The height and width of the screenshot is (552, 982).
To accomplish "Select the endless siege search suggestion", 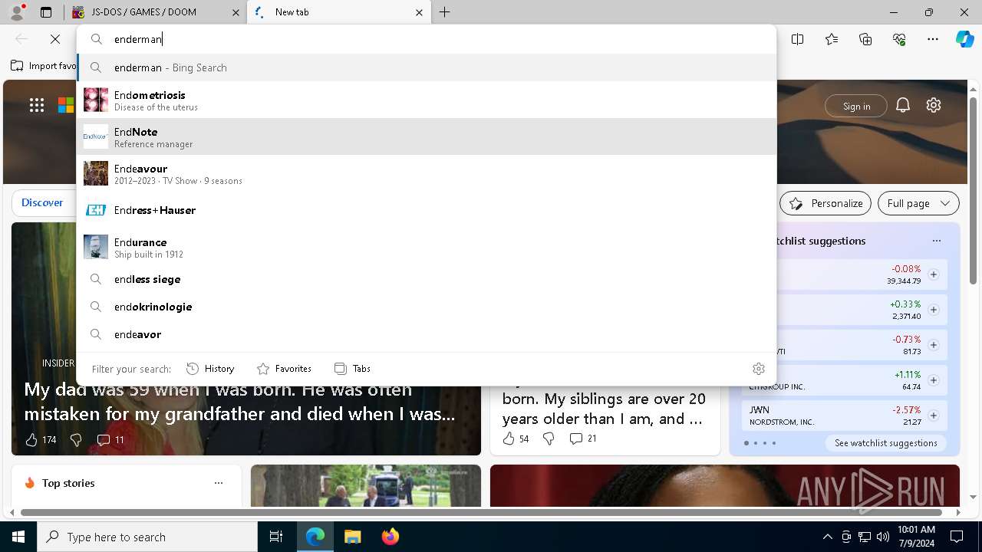I will 427,279.
